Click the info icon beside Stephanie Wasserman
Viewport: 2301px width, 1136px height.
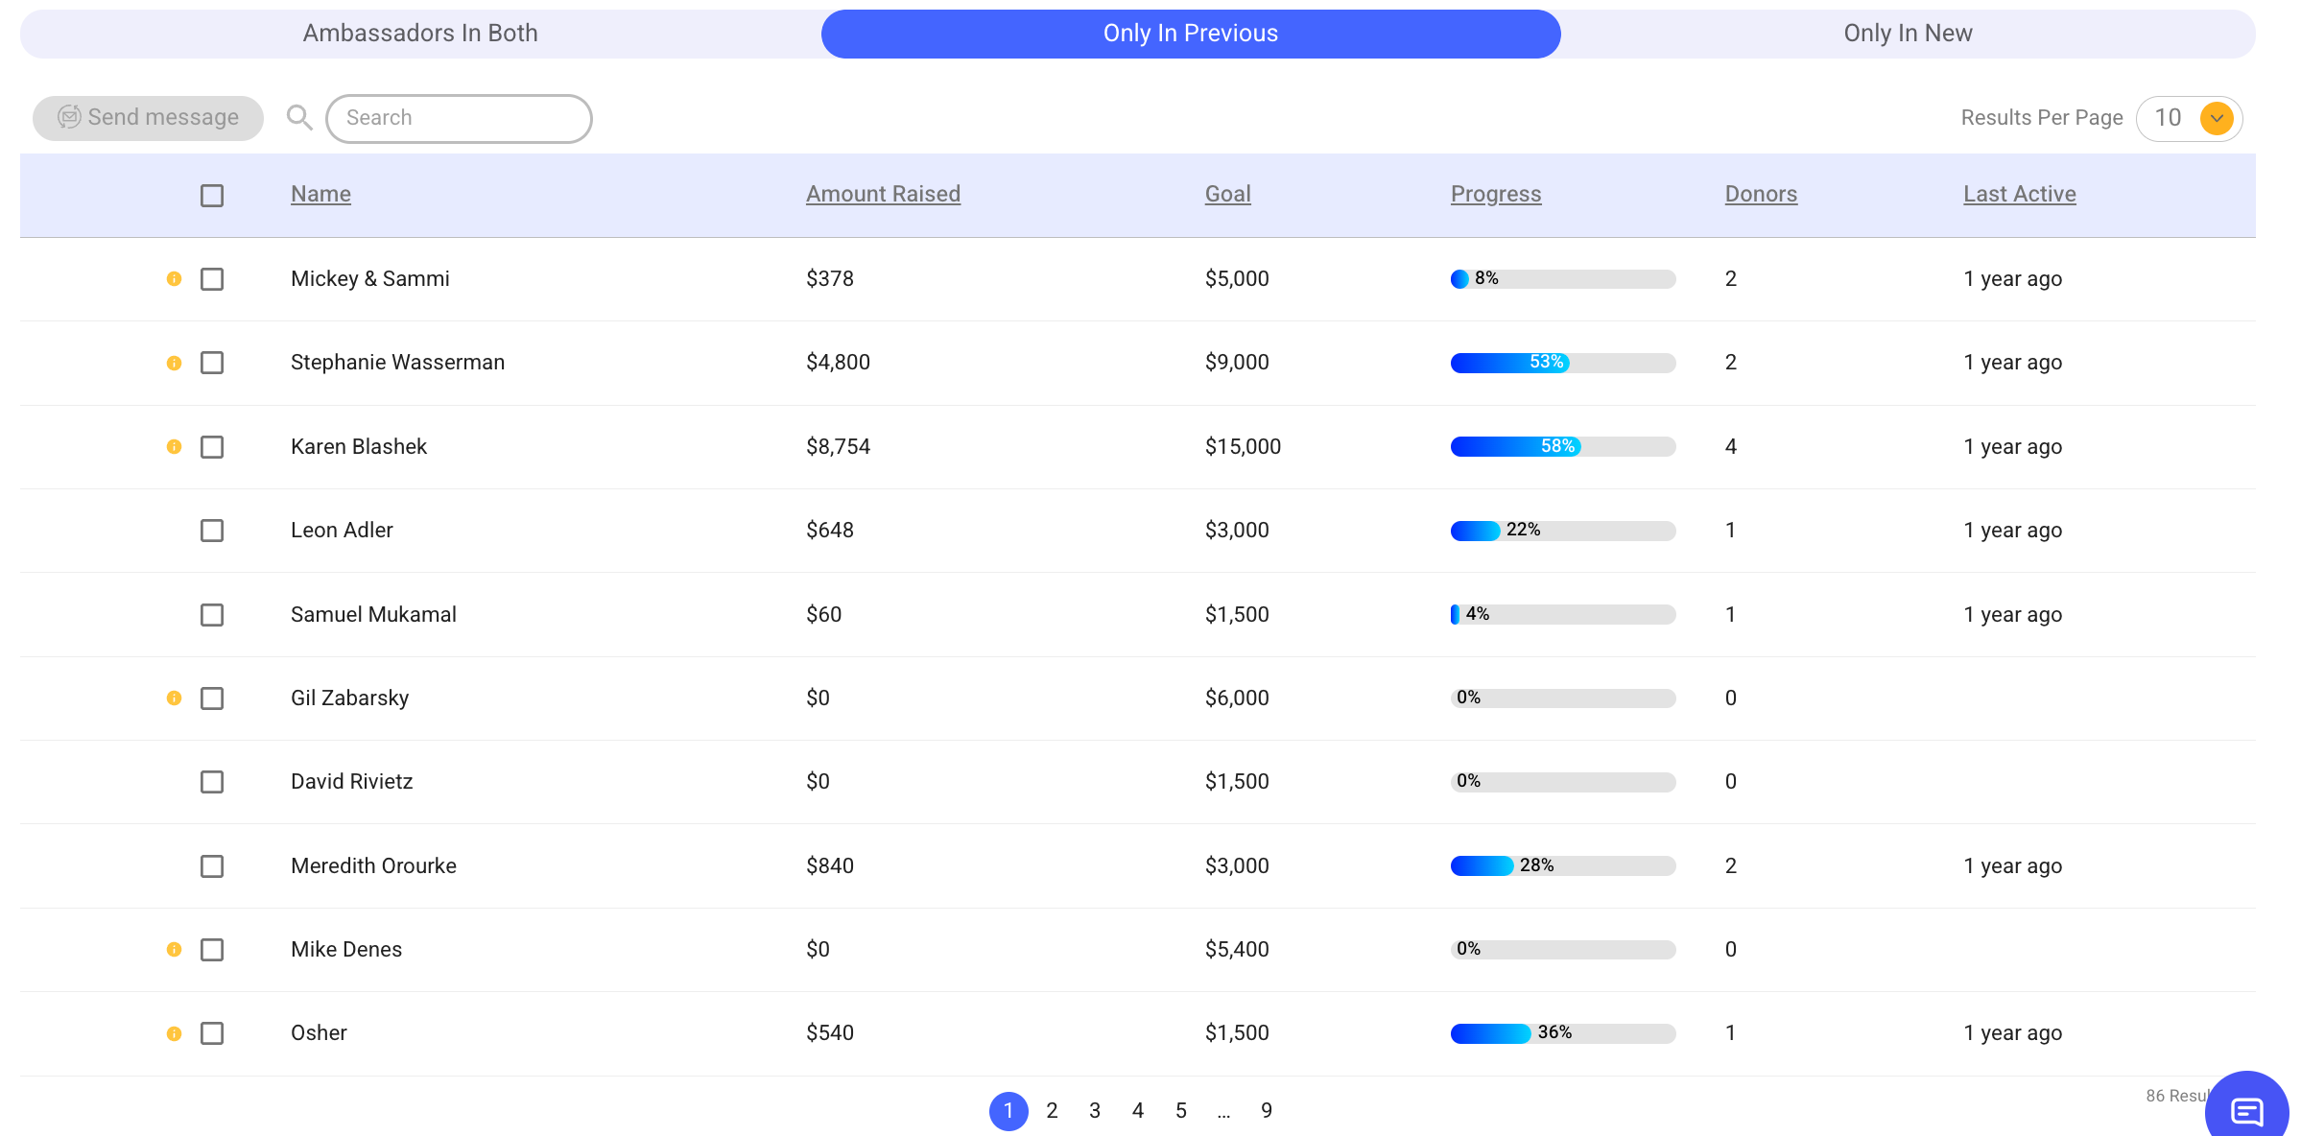[x=174, y=363]
